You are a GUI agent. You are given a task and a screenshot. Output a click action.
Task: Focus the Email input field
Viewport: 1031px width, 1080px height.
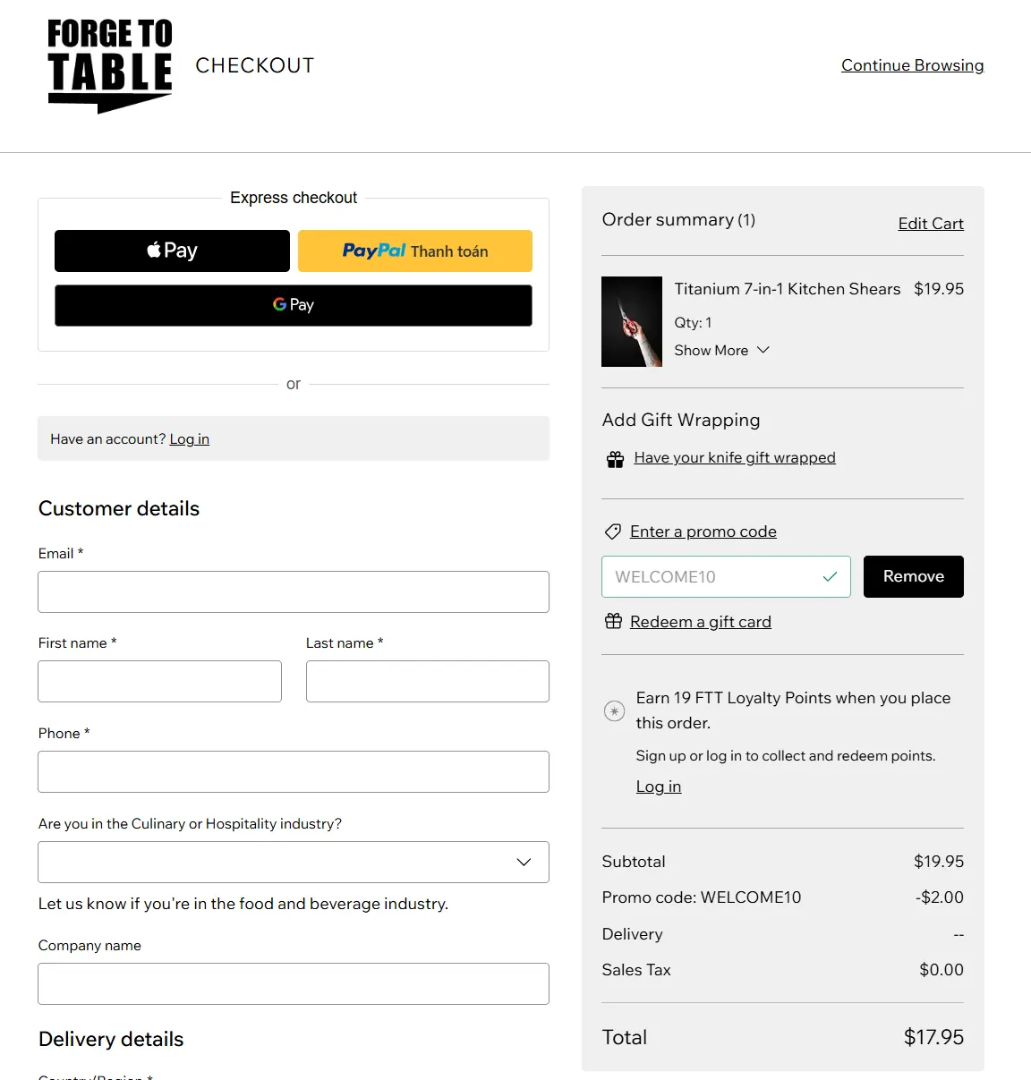(x=294, y=591)
